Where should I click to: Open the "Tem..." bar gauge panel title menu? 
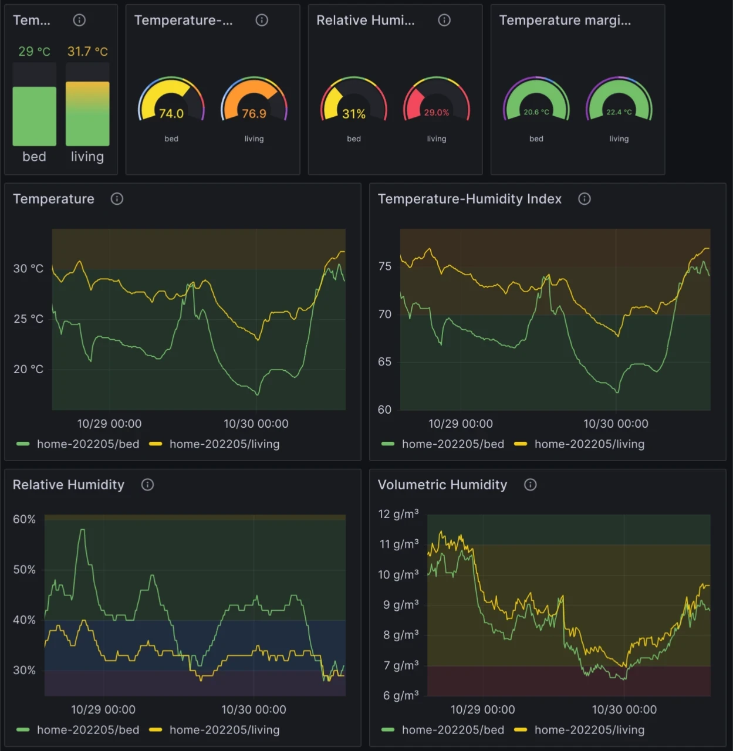(32, 20)
